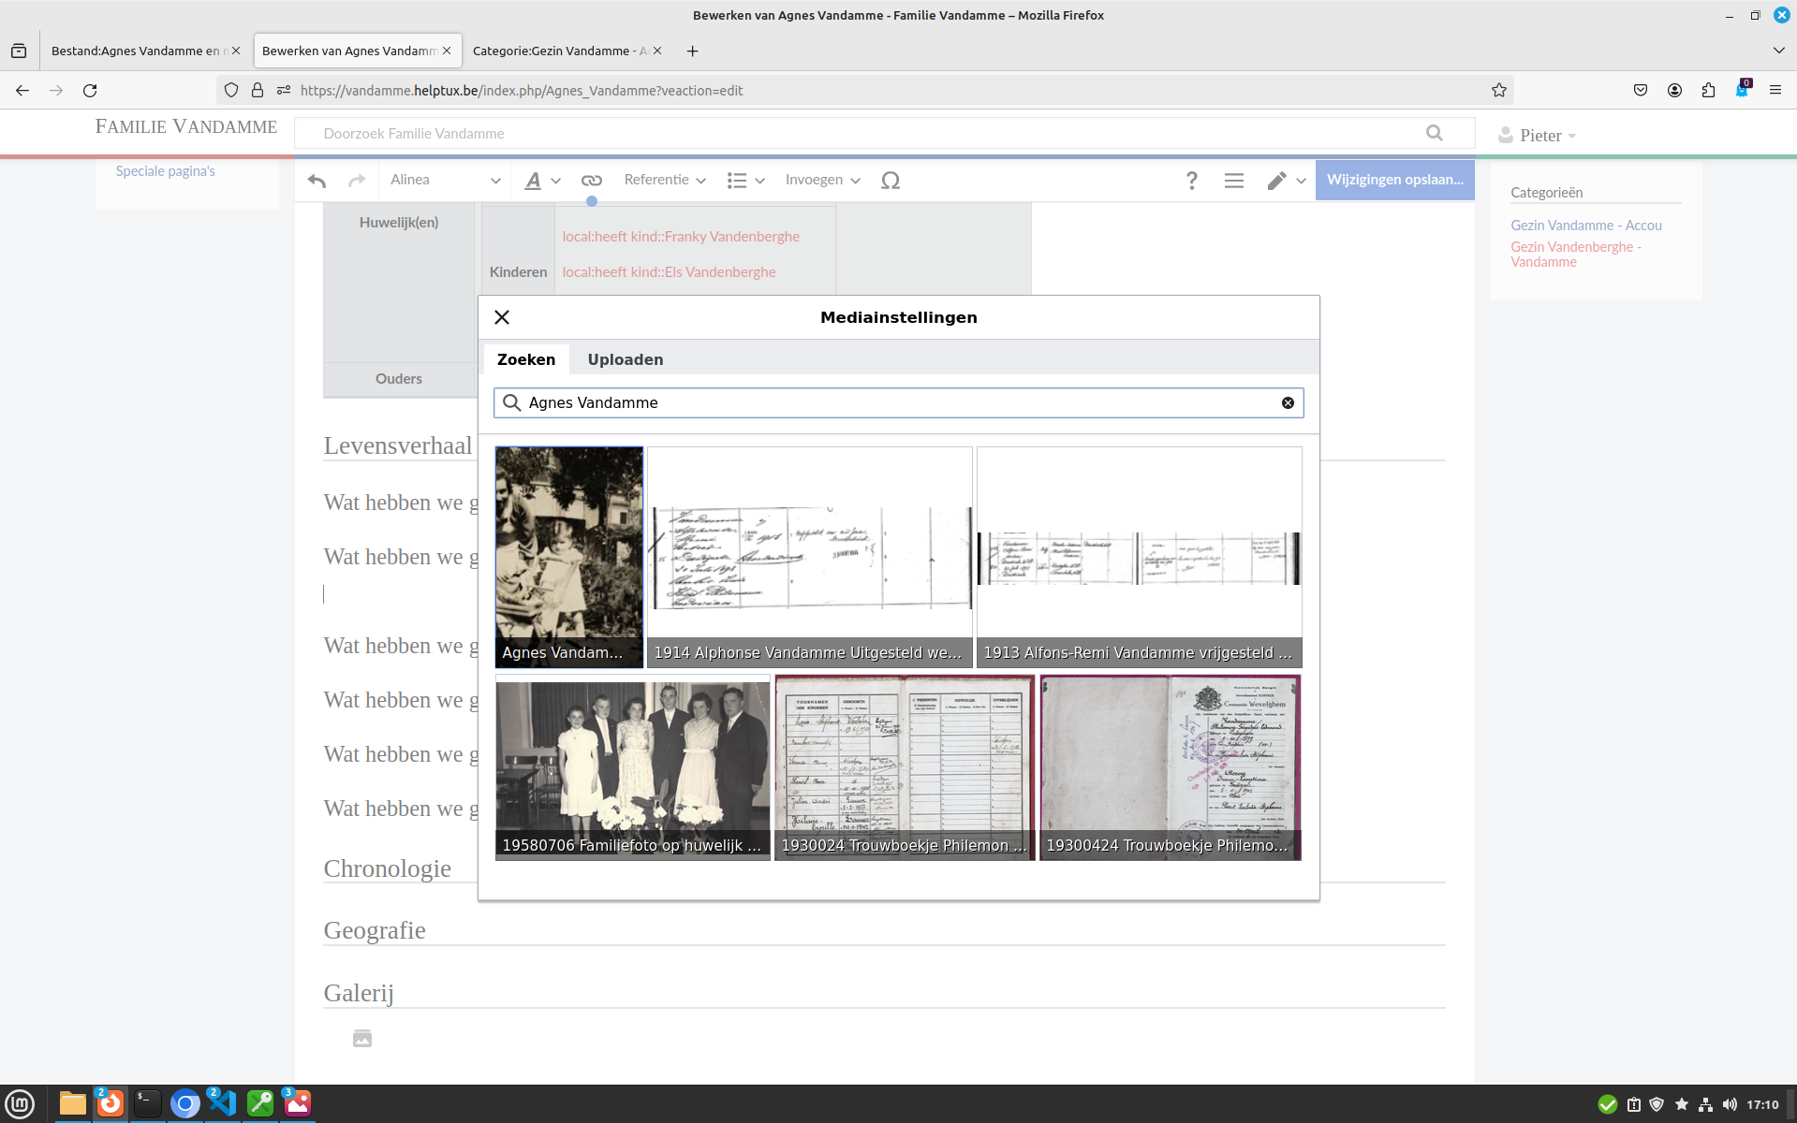Click Wijzigingen opslaan button

1393,180
